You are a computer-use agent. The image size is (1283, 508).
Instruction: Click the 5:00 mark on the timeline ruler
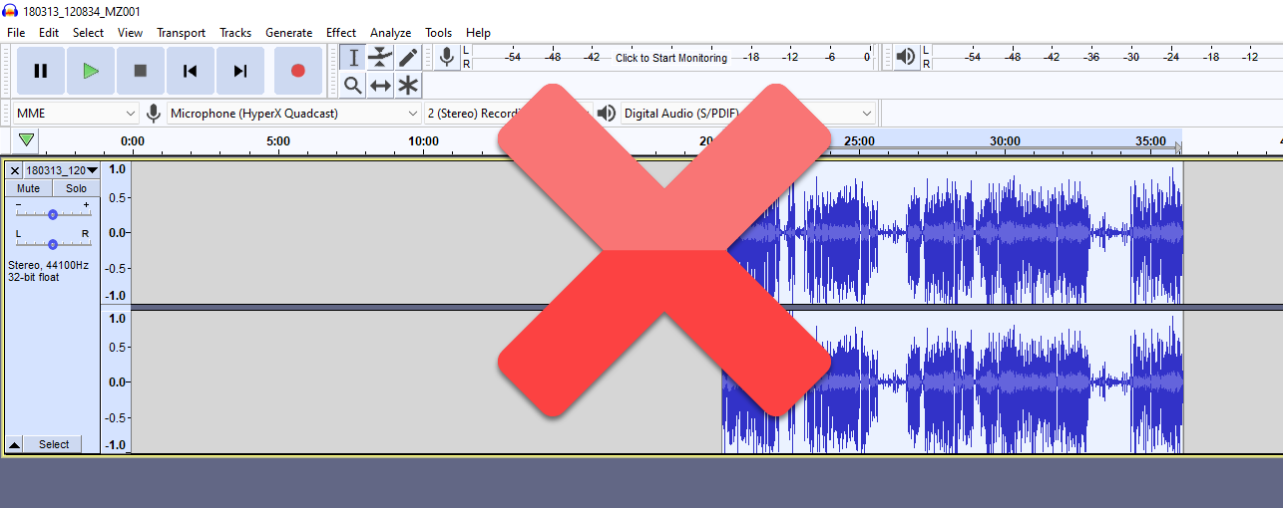tap(278, 141)
